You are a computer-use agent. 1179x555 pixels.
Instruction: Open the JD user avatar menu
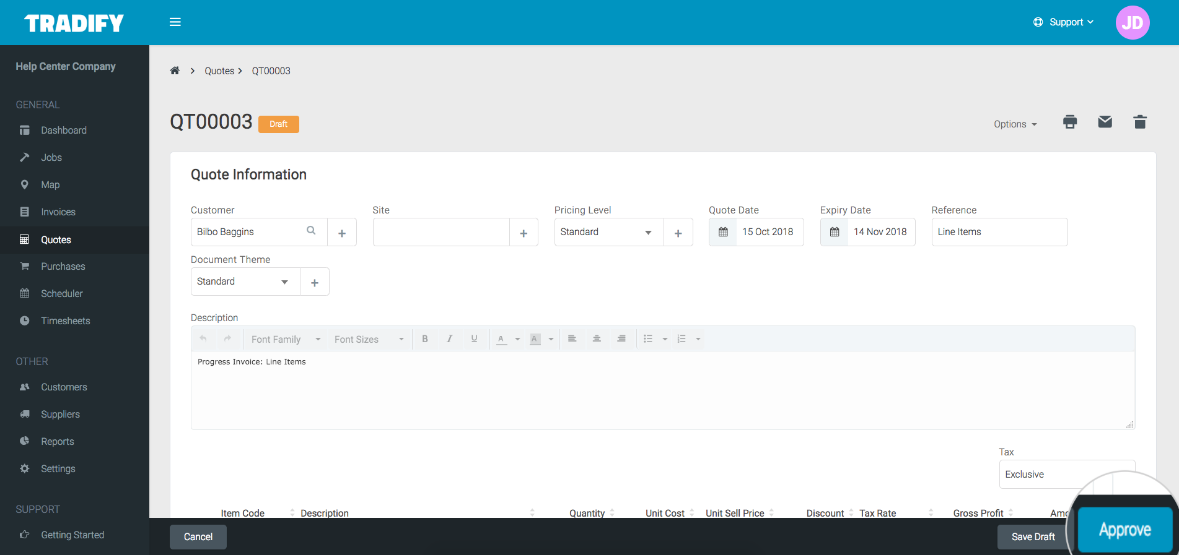click(1133, 23)
